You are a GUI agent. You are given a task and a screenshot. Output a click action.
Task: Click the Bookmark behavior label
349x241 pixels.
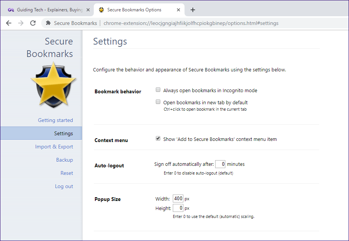(x=118, y=91)
